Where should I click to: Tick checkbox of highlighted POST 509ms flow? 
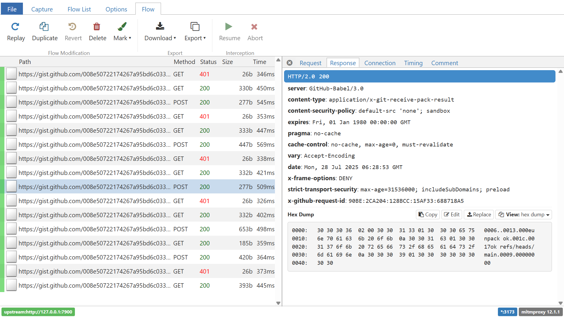click(11, 187)
